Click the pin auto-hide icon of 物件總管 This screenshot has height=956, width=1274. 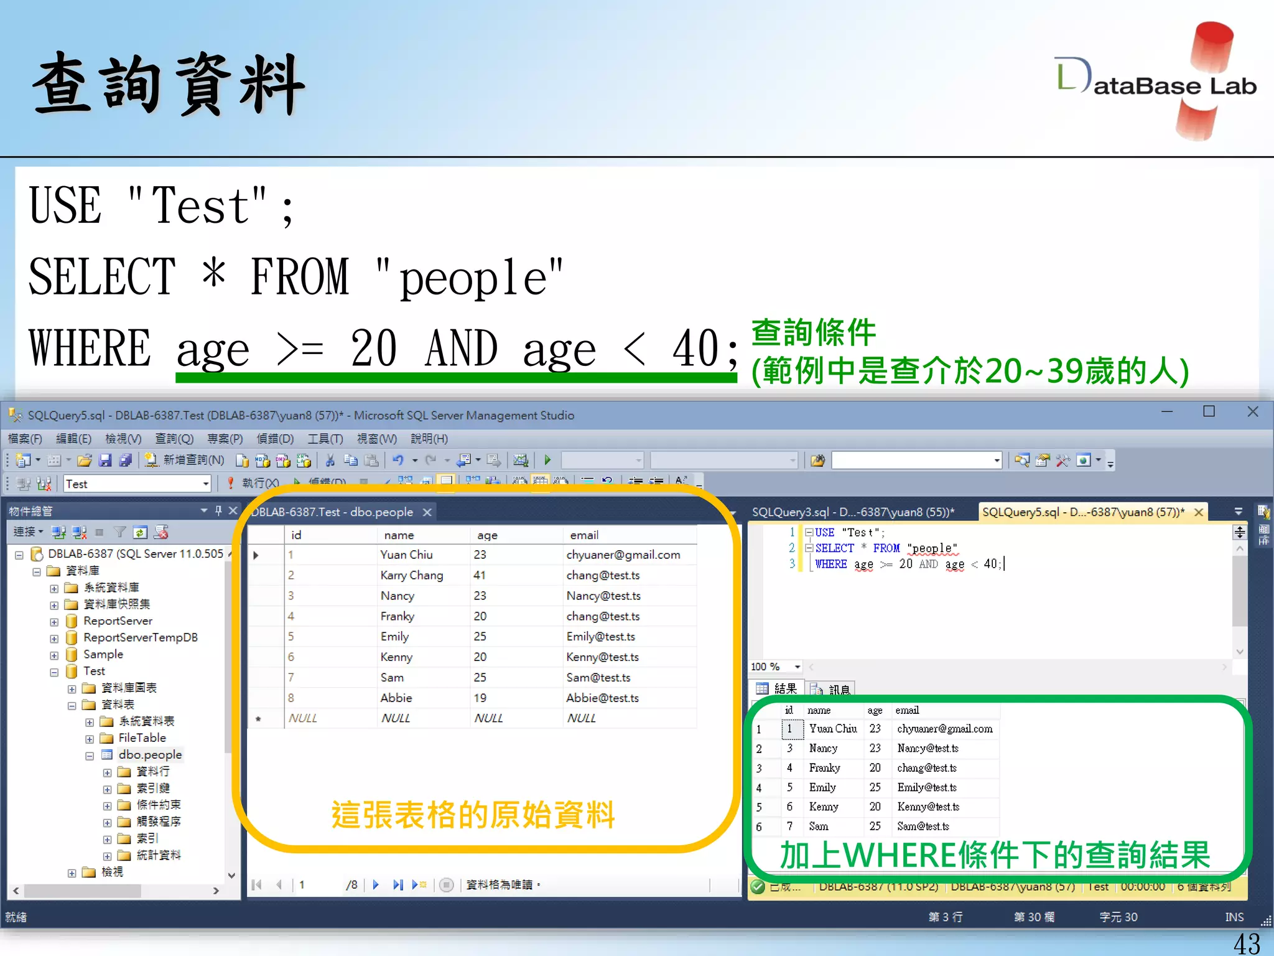[x=218, y=510]
